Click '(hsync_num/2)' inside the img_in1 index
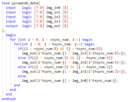The image size is (128, 102). tap(106, 72)
